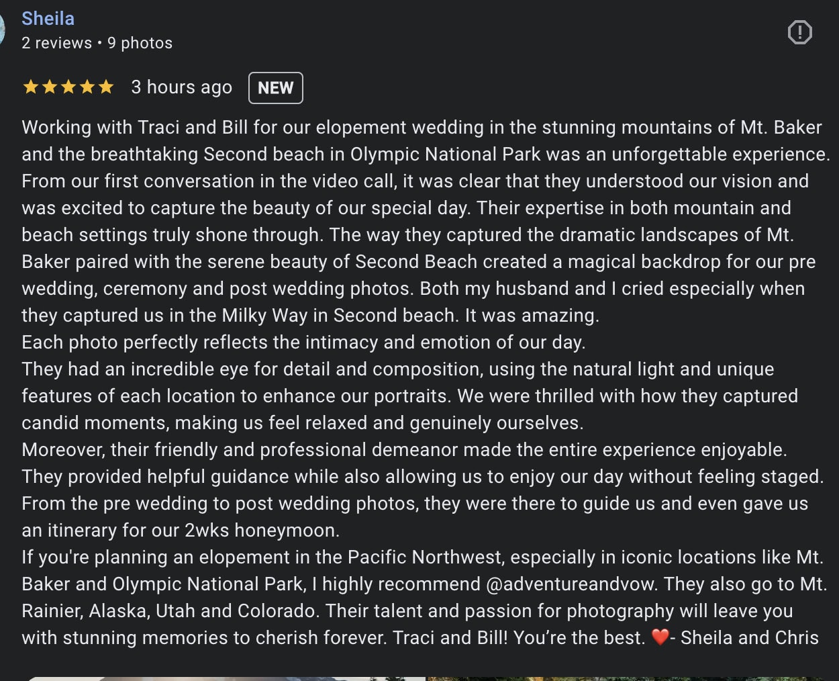Open the right review photo thumbnail
This screenshot has height=681, width=839.
(x=624, y=677)
